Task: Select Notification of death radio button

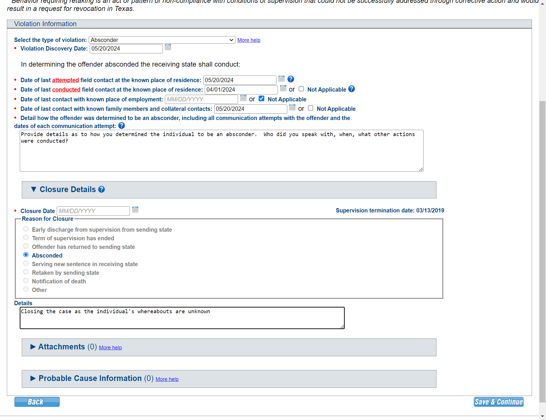Action: (x=26, y=281)
